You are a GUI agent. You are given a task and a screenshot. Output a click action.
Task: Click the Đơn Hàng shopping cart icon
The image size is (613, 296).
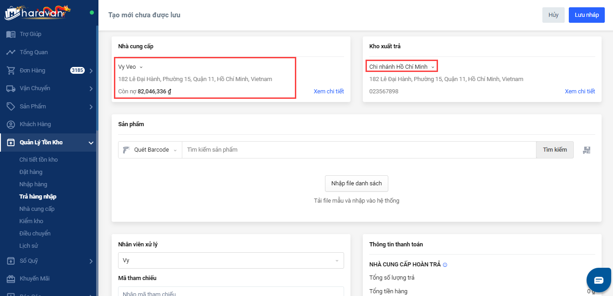[11, 71]
